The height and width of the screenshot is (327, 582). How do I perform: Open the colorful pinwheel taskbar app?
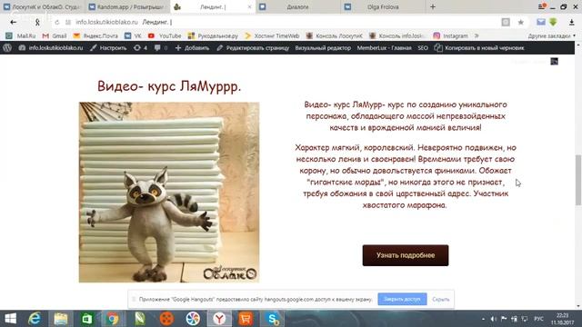(x=193, y=319)
